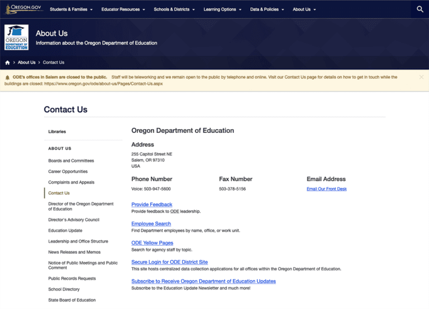
Task: Open the Provide Feedback link
Action: pyautogui.click(x=151, y=205)
